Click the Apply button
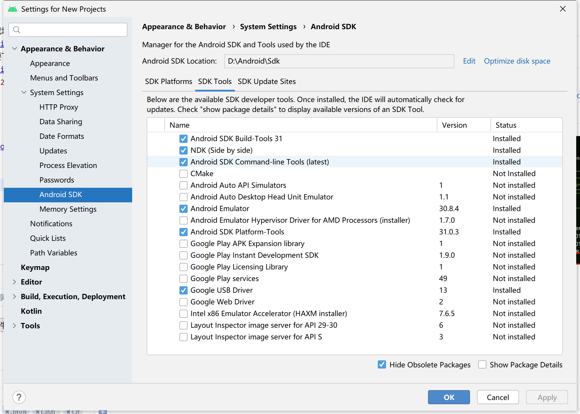Image resolution: width=580 pixels, height=414 pixels. tap(547, 397)
